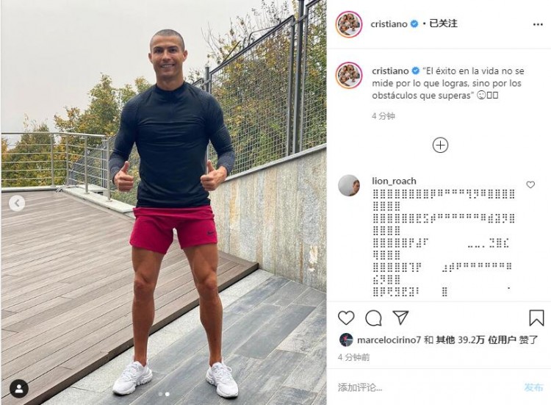Click the 添加评论 comment input field
The image size is (551, 405).
(427, 387)
